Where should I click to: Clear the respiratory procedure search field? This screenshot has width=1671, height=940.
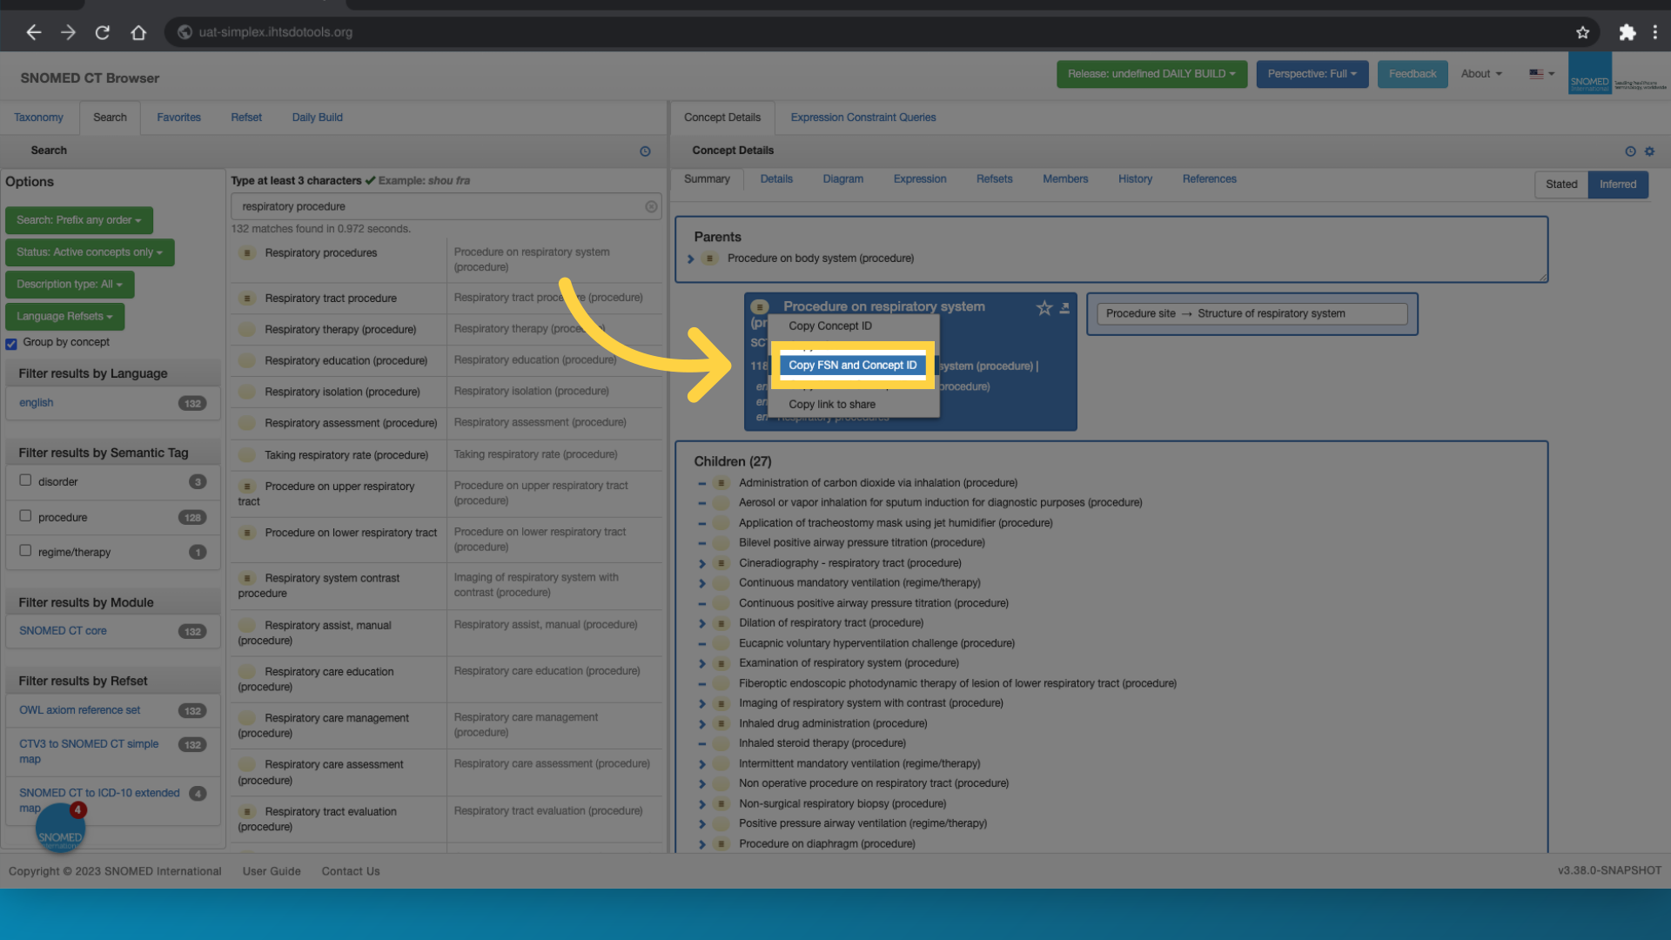(x=651, y=206)
